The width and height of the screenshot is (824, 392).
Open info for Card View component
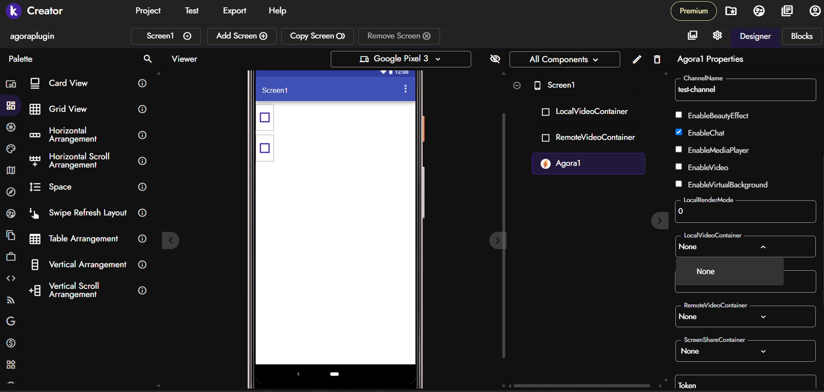[142, 83]
